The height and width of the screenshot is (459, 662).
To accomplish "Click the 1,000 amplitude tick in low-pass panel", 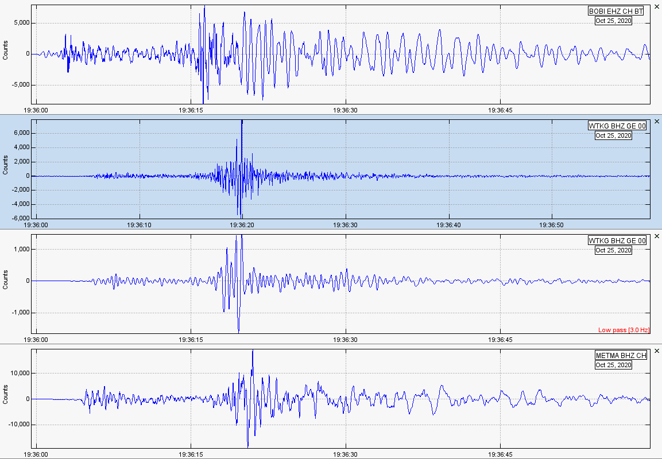I will (21, 250).
